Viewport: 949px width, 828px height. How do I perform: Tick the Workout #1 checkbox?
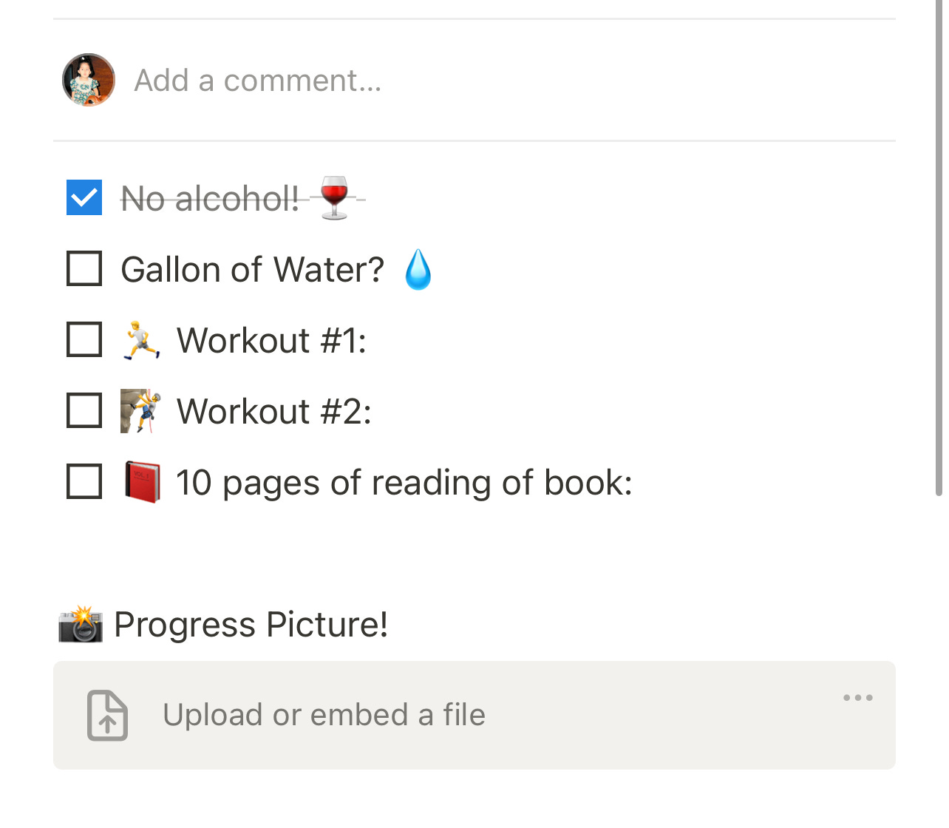click(84, 339)
